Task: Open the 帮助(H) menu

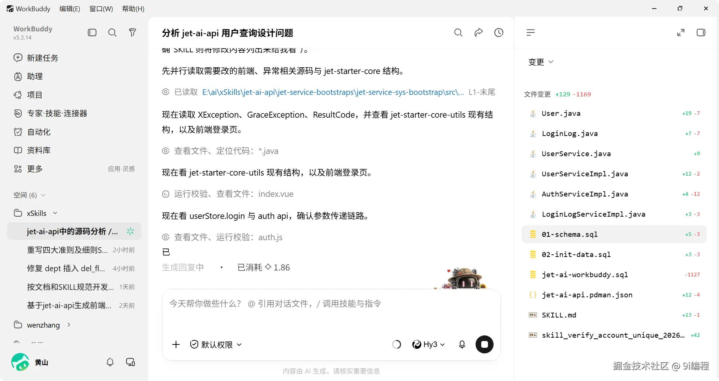Action: 133,9
